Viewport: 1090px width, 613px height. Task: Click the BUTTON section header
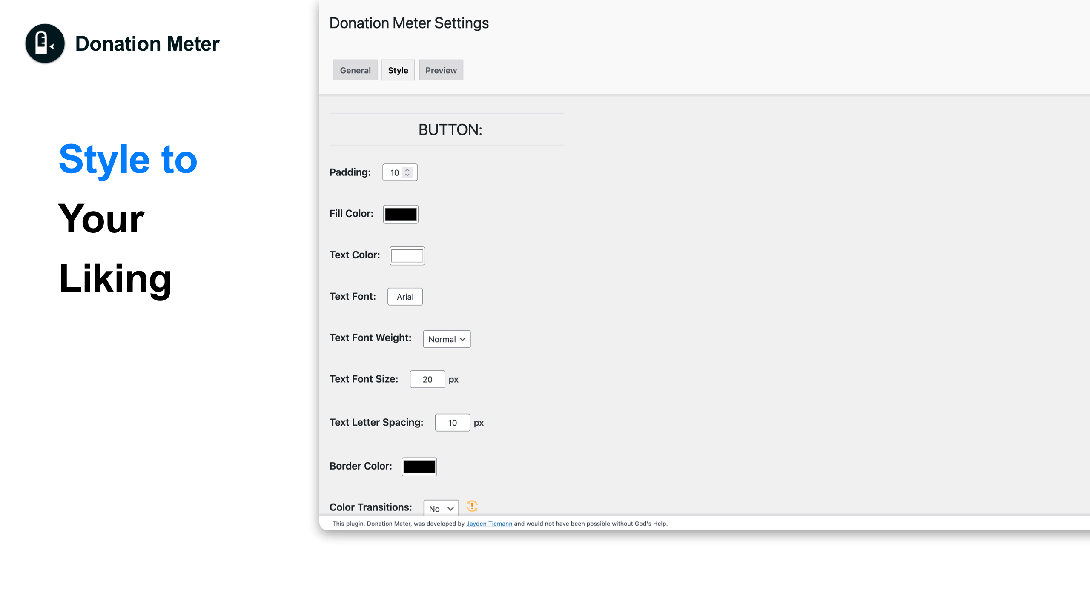[450, 129]
